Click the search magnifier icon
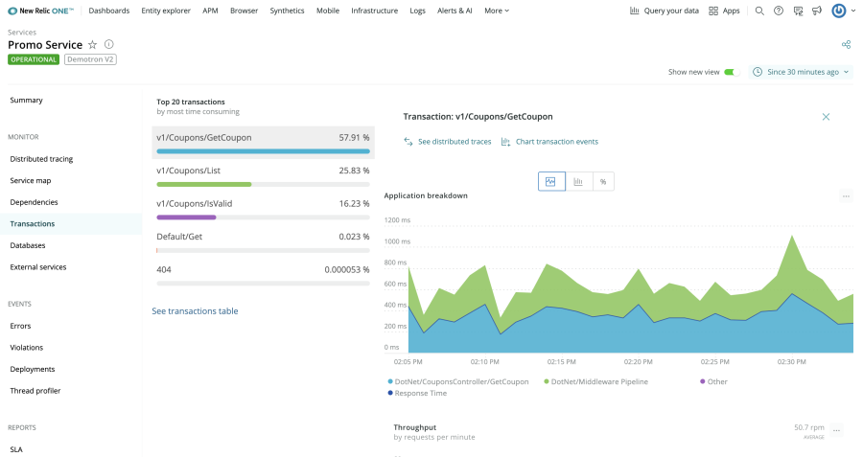This screenshot has height=457, width=863. pos(759,11)
